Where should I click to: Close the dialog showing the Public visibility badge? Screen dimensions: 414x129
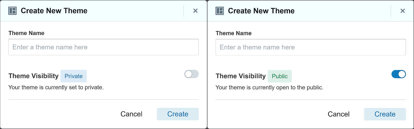(403, 11)
